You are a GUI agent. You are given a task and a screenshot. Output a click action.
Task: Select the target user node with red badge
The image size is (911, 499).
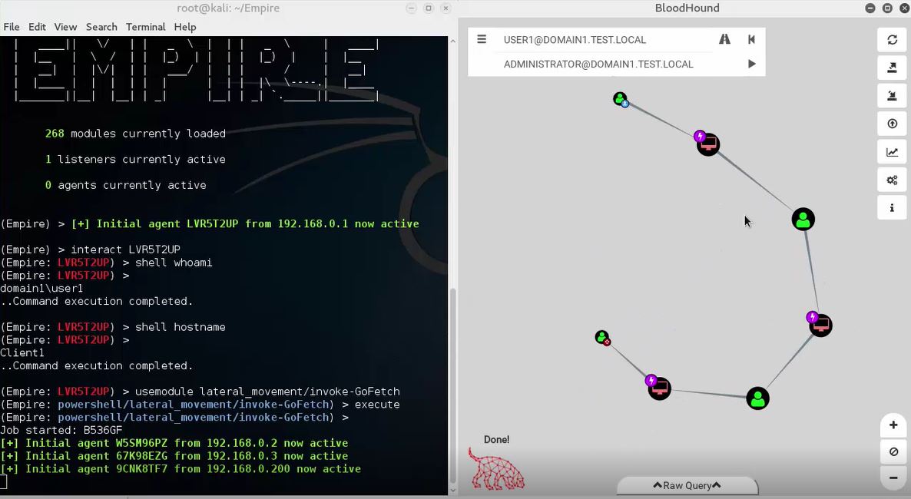[602, 337]
